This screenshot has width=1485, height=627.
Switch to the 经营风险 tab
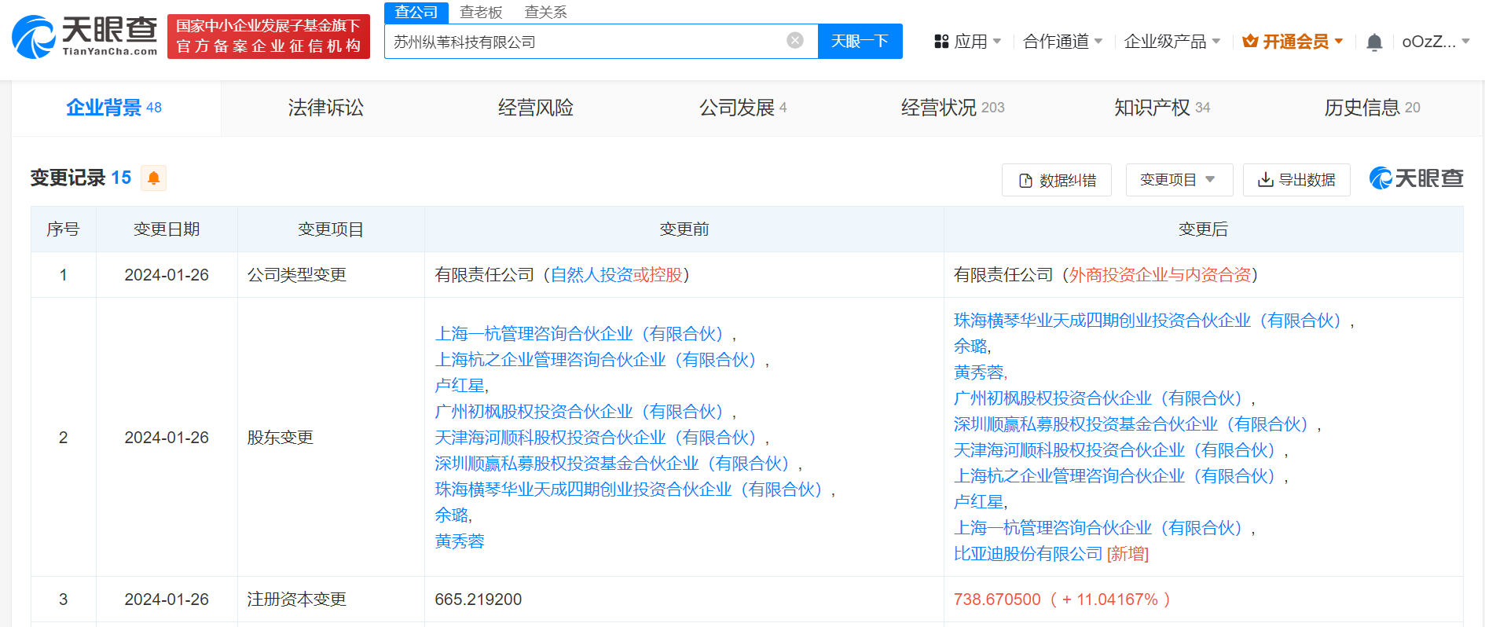coord(535,108)
